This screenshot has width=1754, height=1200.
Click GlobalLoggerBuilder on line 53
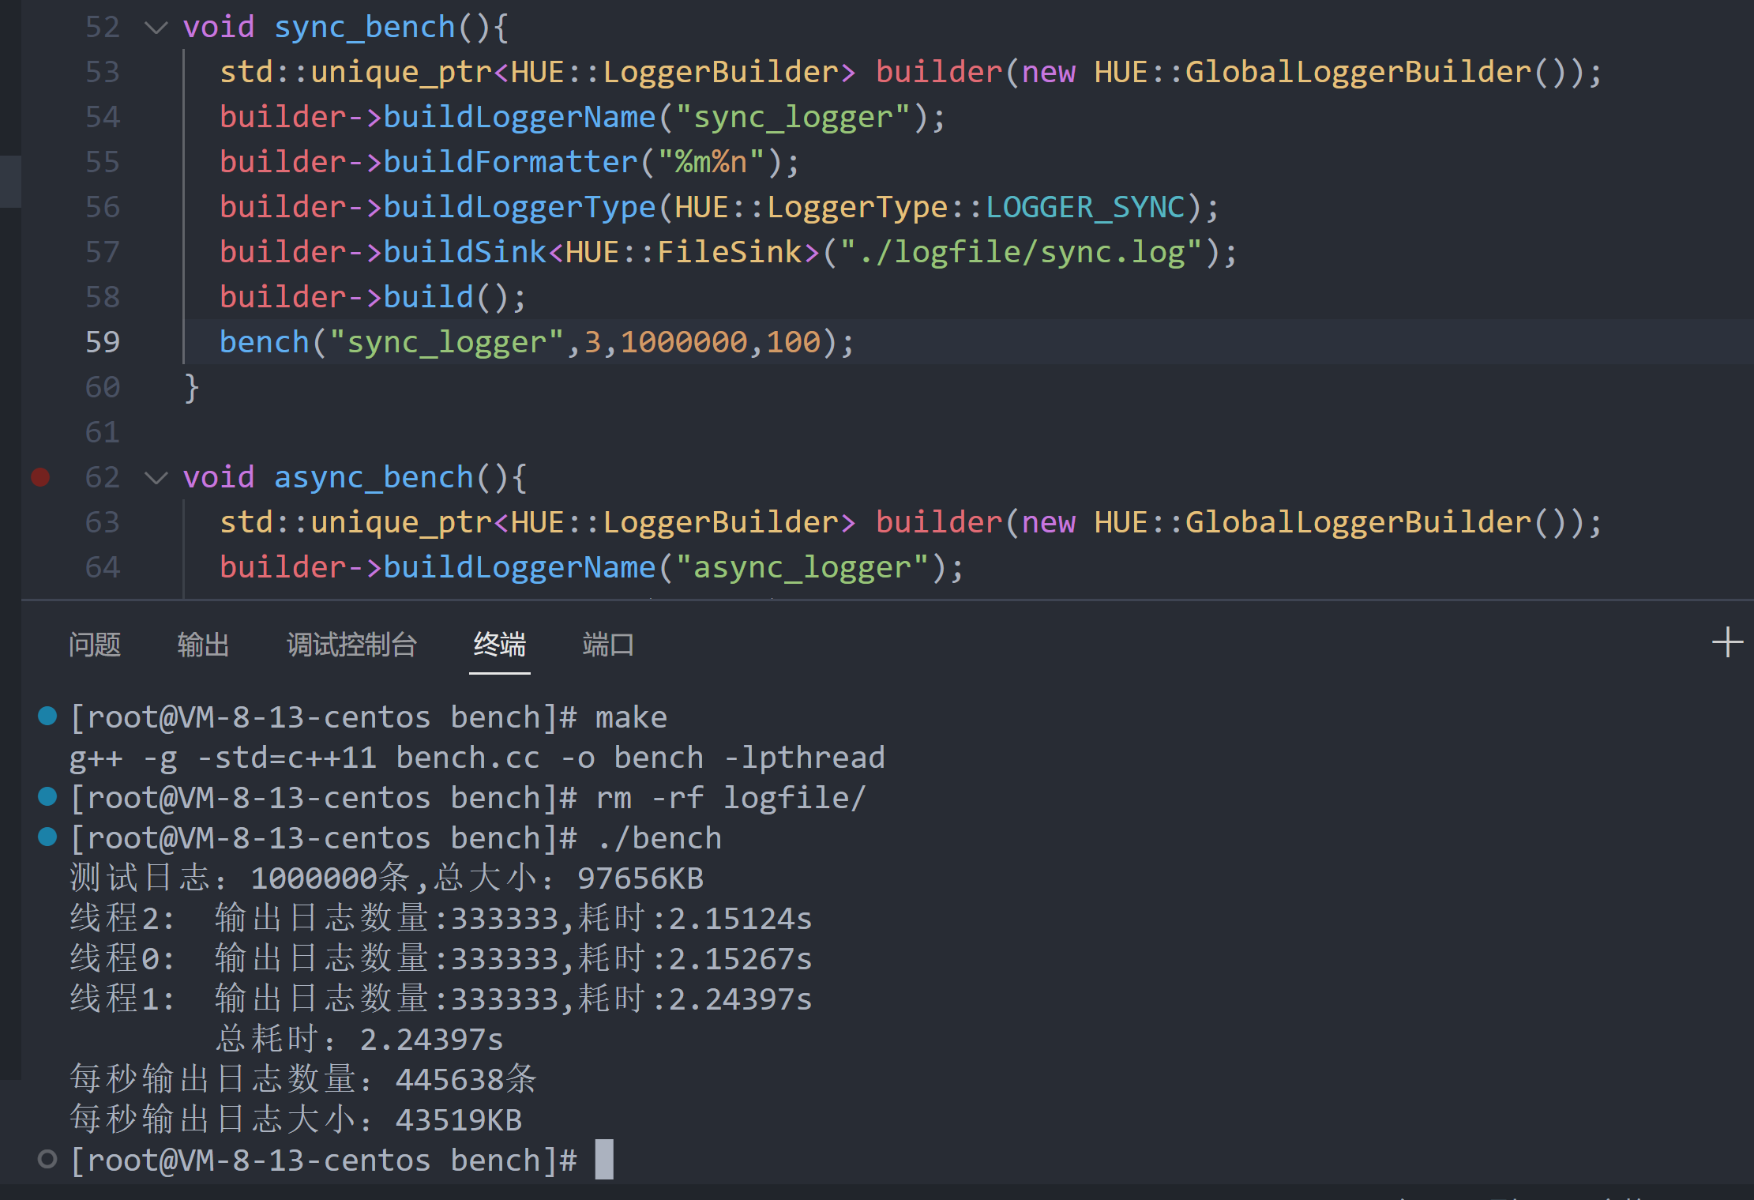[1358, 72]
